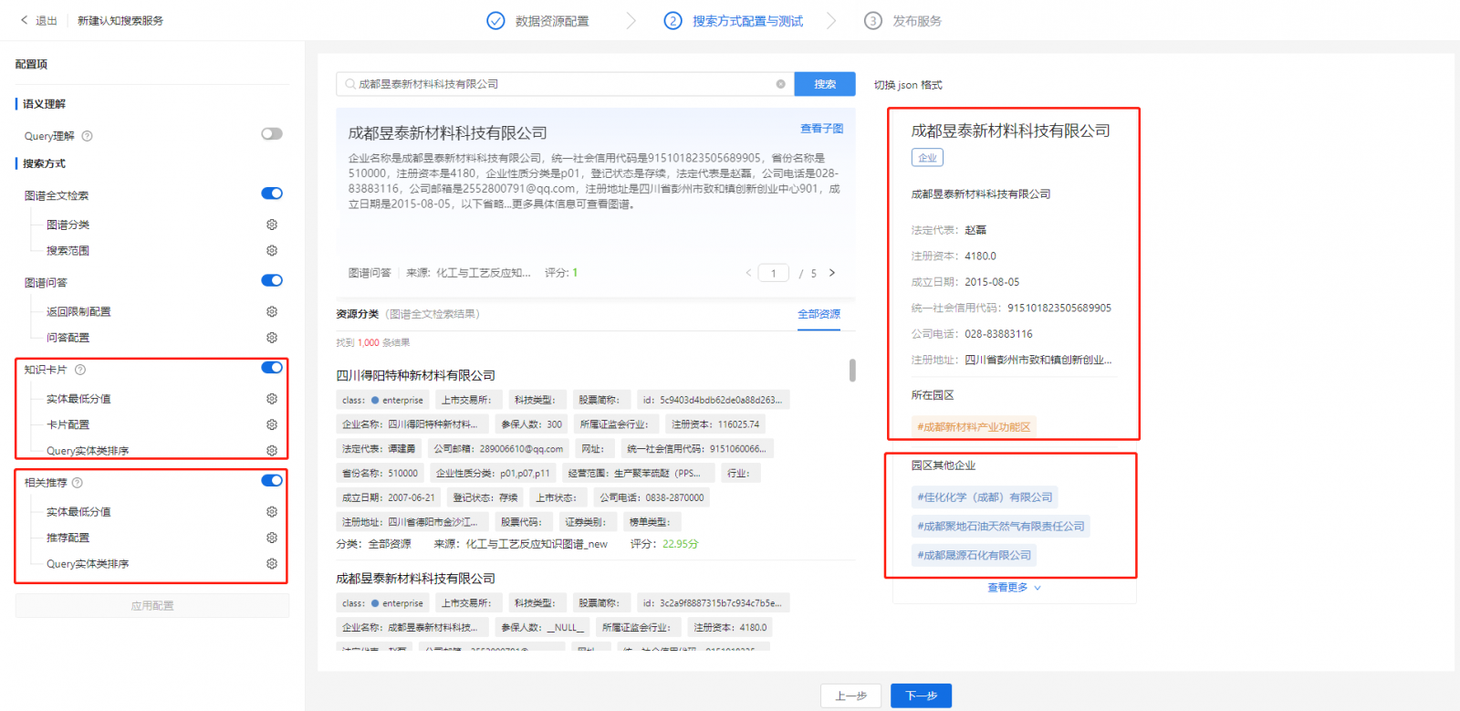The image size is (1460, 711).
Task: Select the 全部资源 tab
Action: pos(819,314)
